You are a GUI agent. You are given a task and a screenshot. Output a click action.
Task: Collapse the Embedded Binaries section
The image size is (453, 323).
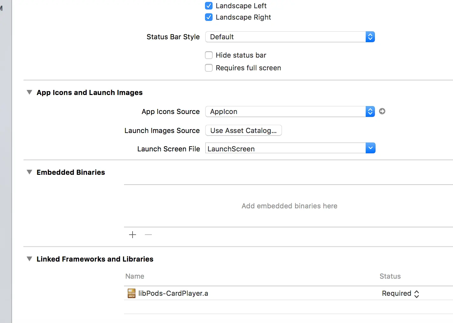29,172
